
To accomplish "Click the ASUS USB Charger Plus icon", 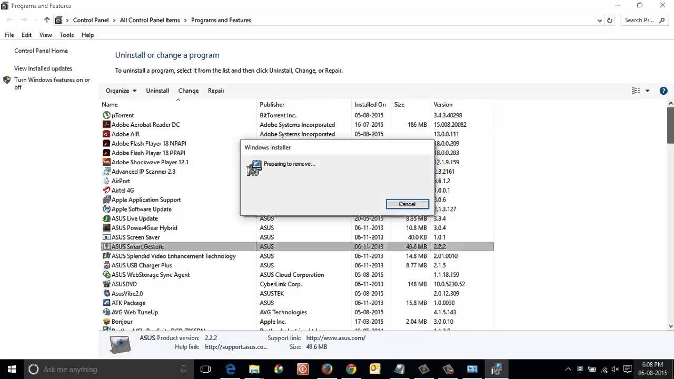I will point(106,265).
